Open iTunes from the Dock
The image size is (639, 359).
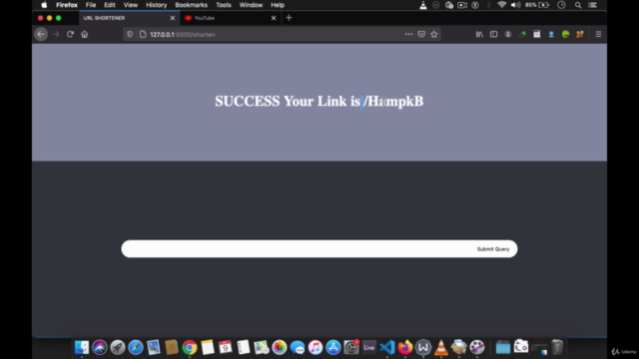(x=316, y=347)
